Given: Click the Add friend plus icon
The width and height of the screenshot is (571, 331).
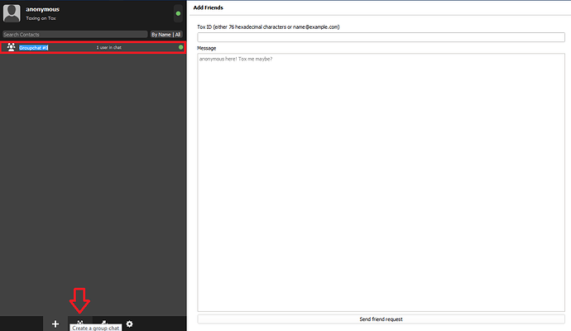Looking at the screenshot, I should (x=55, y=324).
